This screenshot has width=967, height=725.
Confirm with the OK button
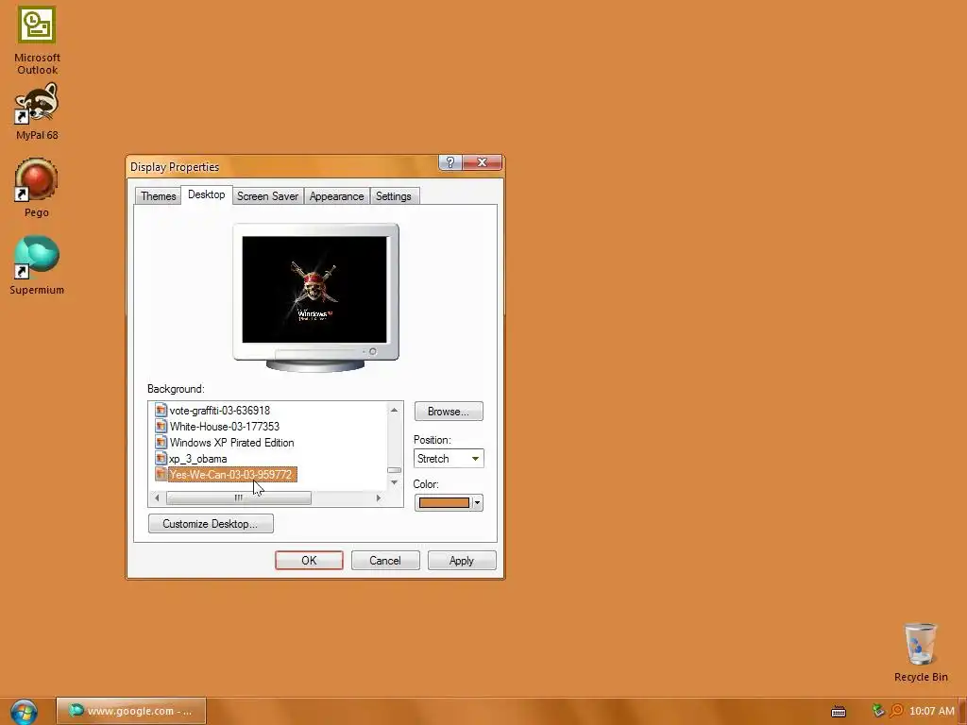point(309,561)
